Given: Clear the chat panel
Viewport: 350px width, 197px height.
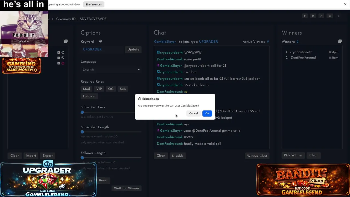Looking at the screenshot, I should pyautogui.click(x=161, y=156).
